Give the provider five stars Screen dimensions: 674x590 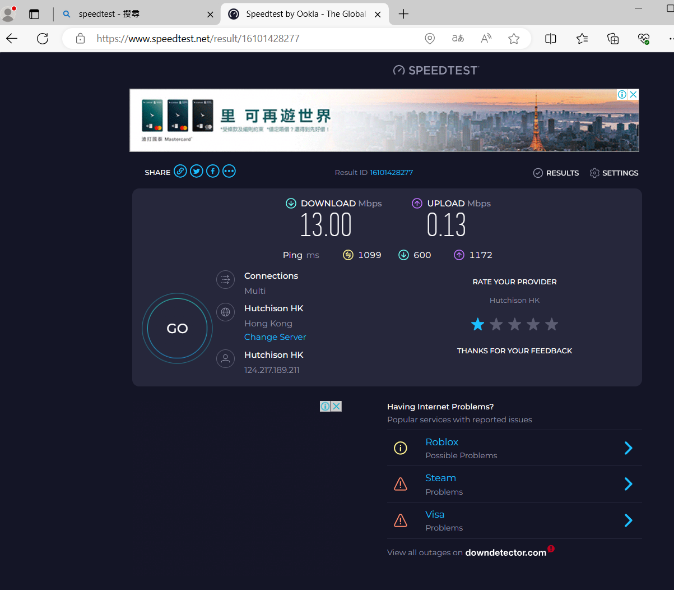click(551, 324)
